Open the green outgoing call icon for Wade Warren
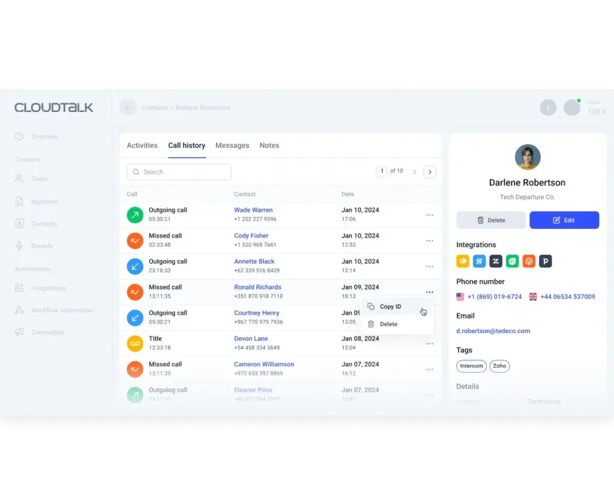The width and height of the screenshot is (614, 504). click(x=134, y=215)
